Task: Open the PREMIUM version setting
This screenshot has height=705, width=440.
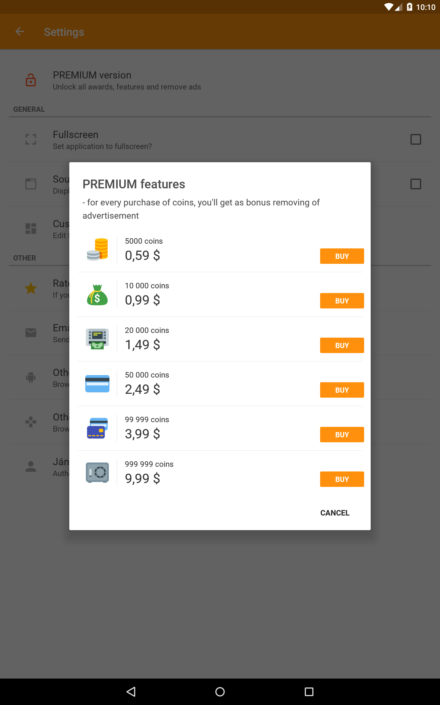Action: [x=220, y=80]
